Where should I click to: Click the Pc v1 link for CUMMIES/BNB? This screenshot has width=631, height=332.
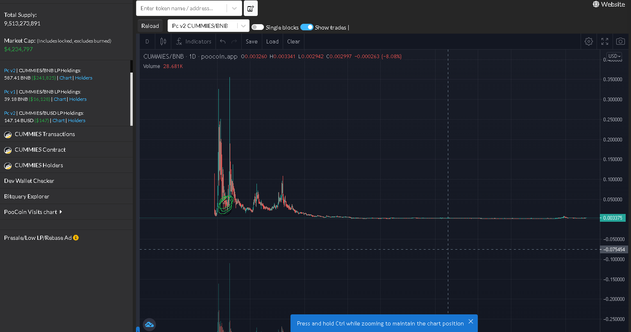pyautogui.click(x=10, y=92)
